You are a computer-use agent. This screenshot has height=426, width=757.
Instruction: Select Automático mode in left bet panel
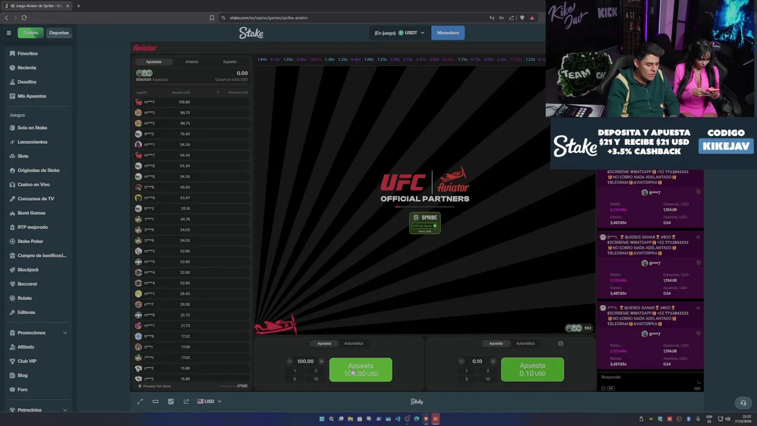point(354,343)
